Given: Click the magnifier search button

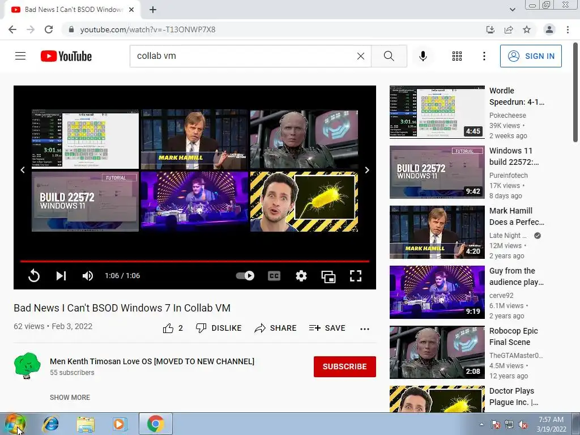Looking at the screenshot, I should click(x=389, y=56).
